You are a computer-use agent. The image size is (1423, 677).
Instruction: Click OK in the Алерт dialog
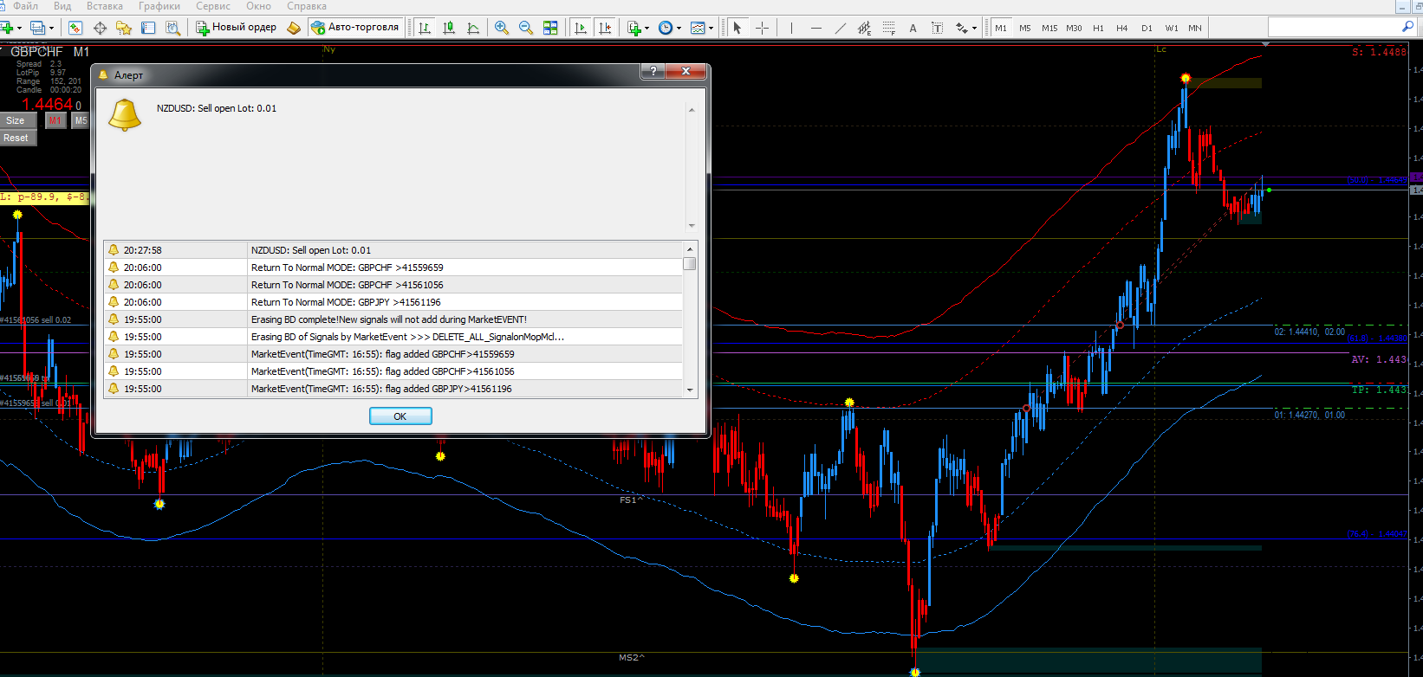(x=400, y=416)
